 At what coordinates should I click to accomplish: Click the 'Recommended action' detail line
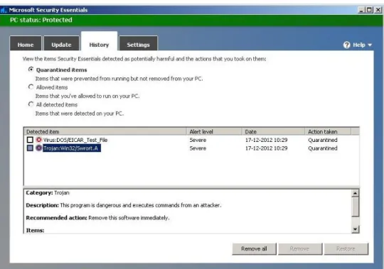(x=97, y=218)
